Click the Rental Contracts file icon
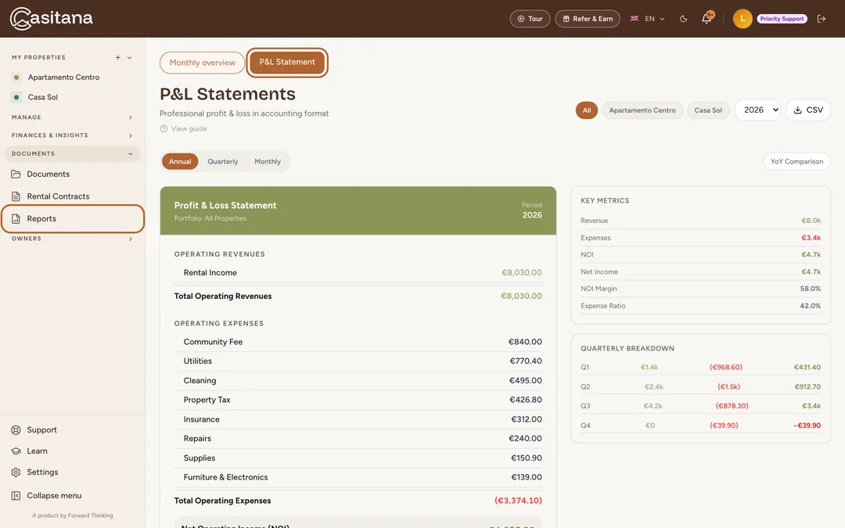The width and height of the screenshot is (845, 528). 16,196
